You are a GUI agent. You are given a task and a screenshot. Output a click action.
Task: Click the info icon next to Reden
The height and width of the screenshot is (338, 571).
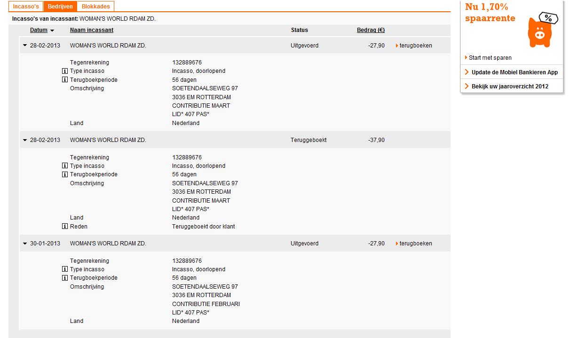click(65, 227)
